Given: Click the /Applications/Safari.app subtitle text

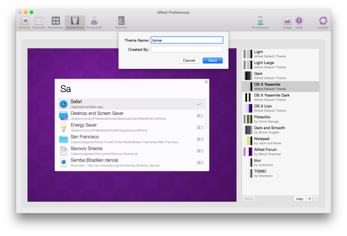Looking at the screenshot, I should point(87,107).
